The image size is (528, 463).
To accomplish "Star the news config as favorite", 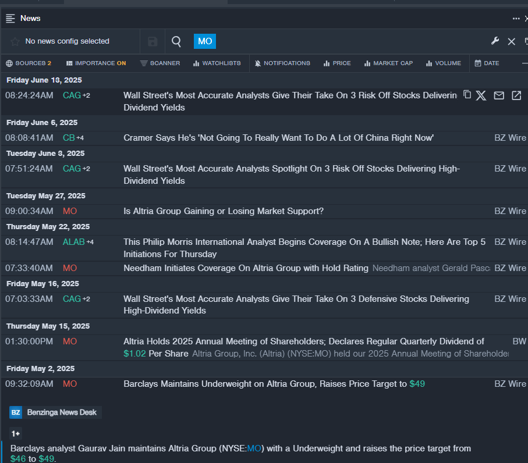I will pyautogui.click(x=15, y=41).
